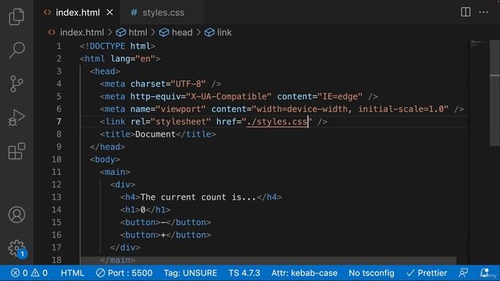
Task: Click the plus button element on line 16
Action: point(166,235)
